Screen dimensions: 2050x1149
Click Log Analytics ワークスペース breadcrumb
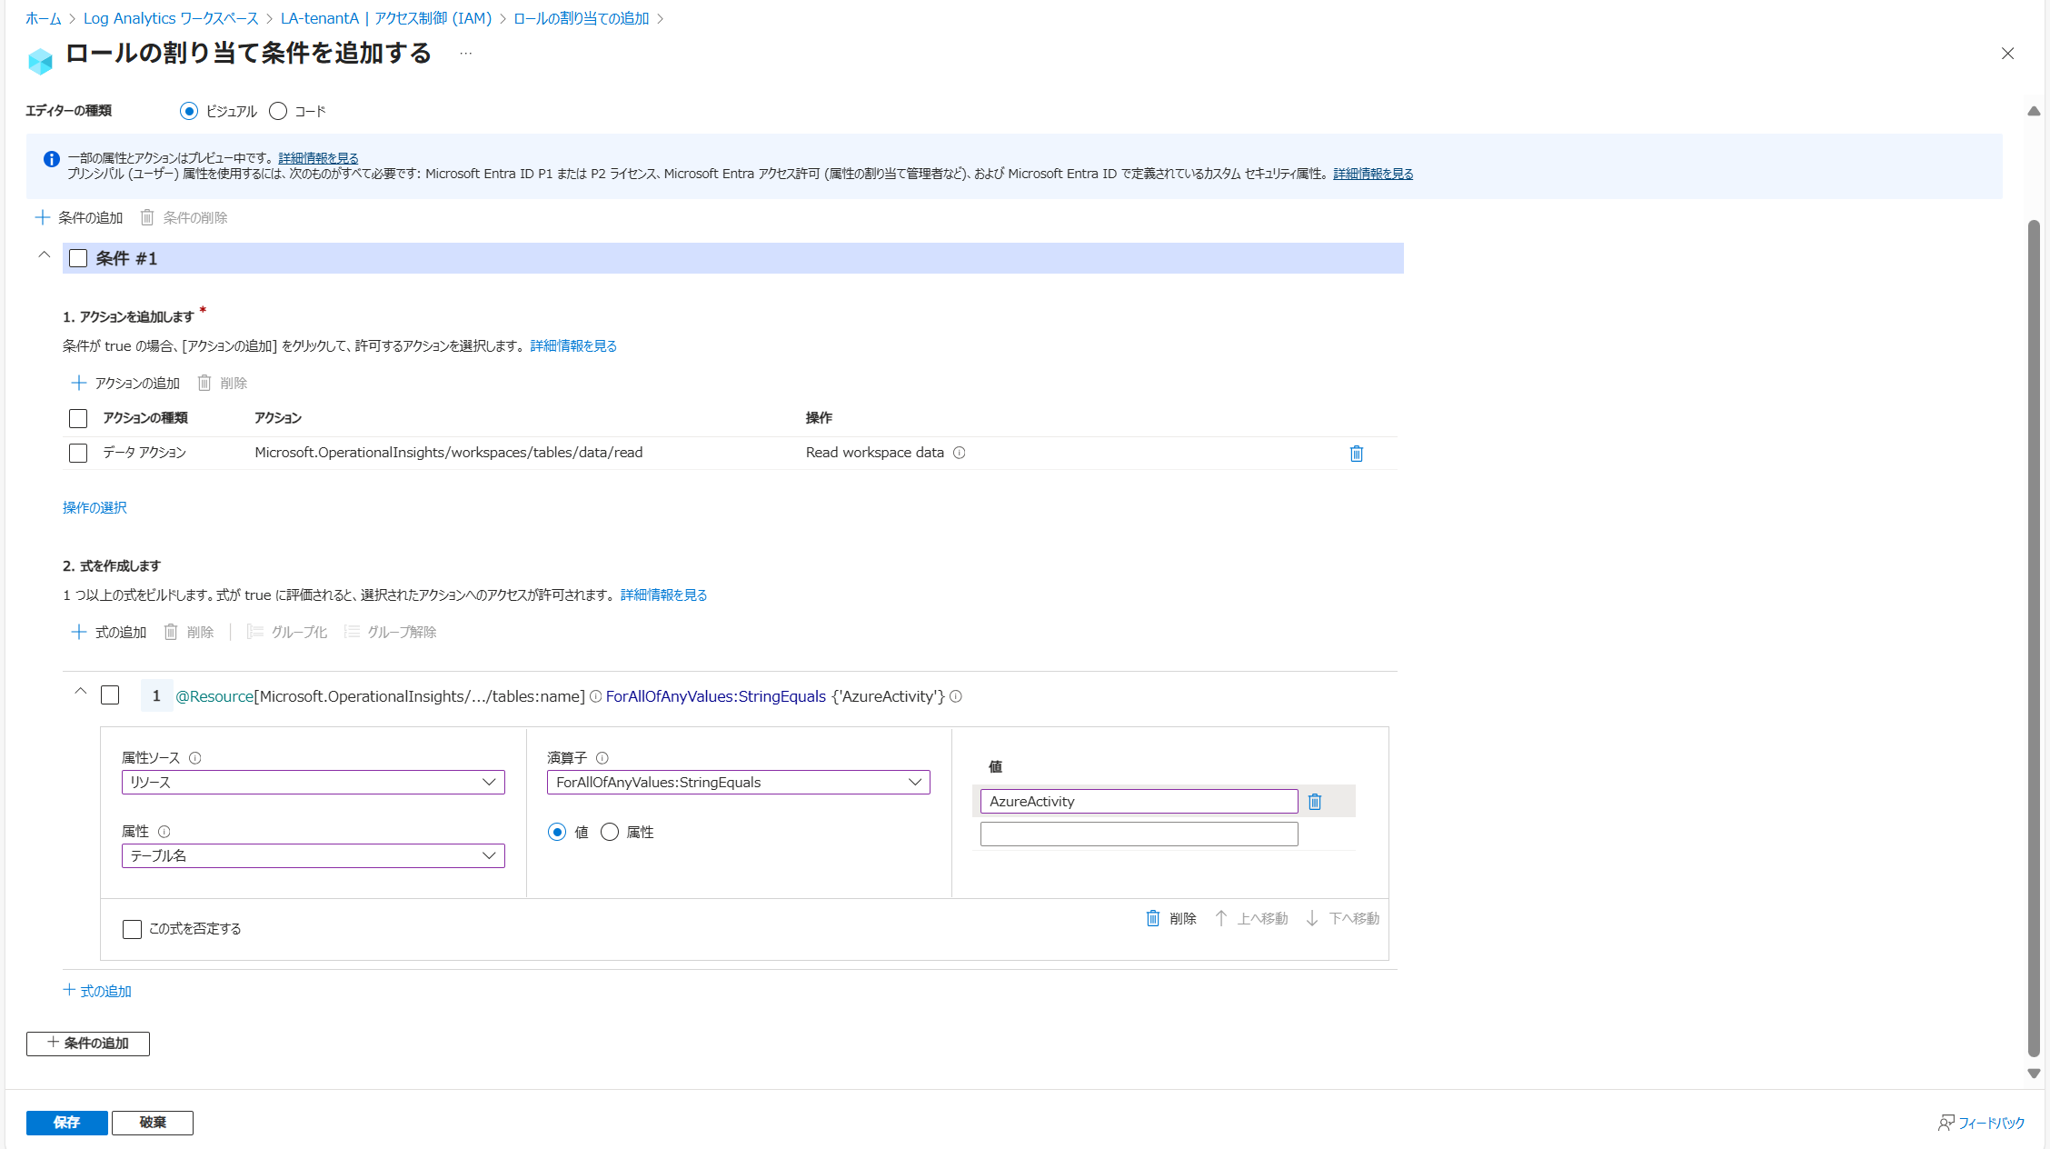(171, 18)
